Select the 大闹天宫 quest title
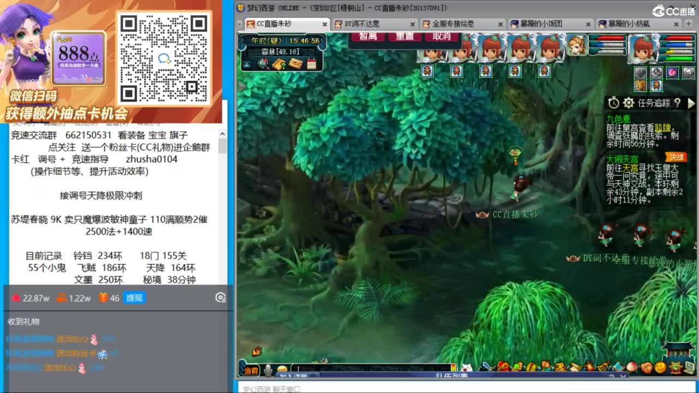699x393 pixels. [x=622, y=159]
